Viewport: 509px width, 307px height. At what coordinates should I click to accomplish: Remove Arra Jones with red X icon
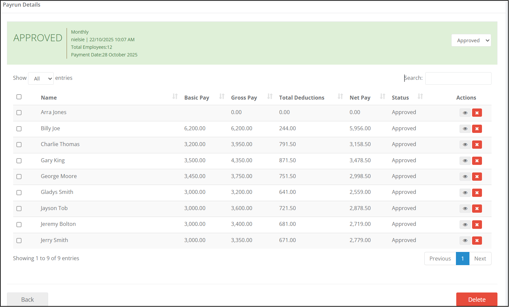pyautogui.click(x=477, y=113)
